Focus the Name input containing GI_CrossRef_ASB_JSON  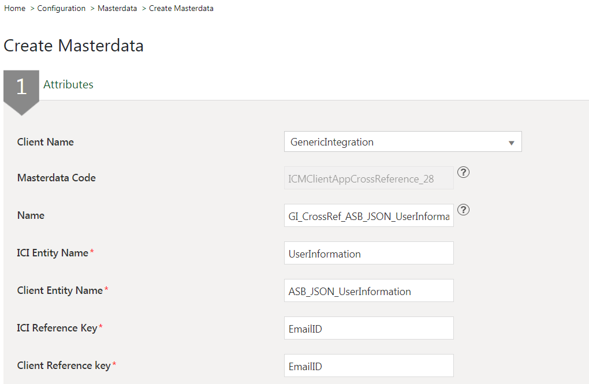[368, 217]
